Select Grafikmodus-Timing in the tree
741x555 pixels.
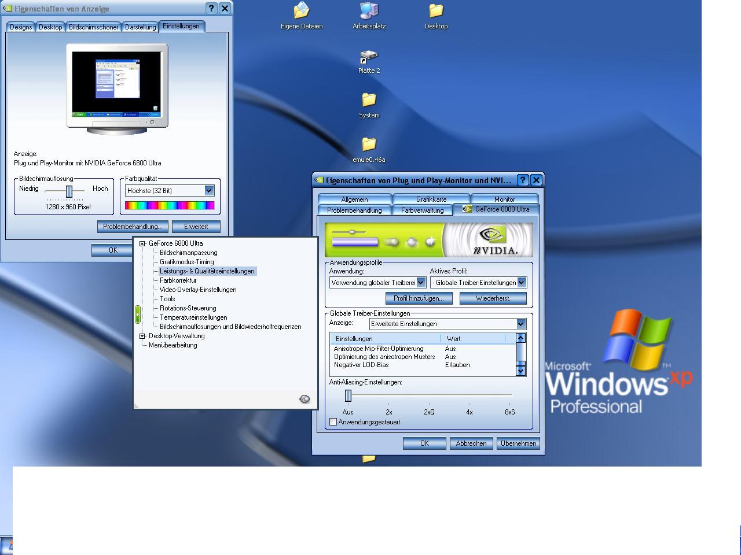point(187,262)
